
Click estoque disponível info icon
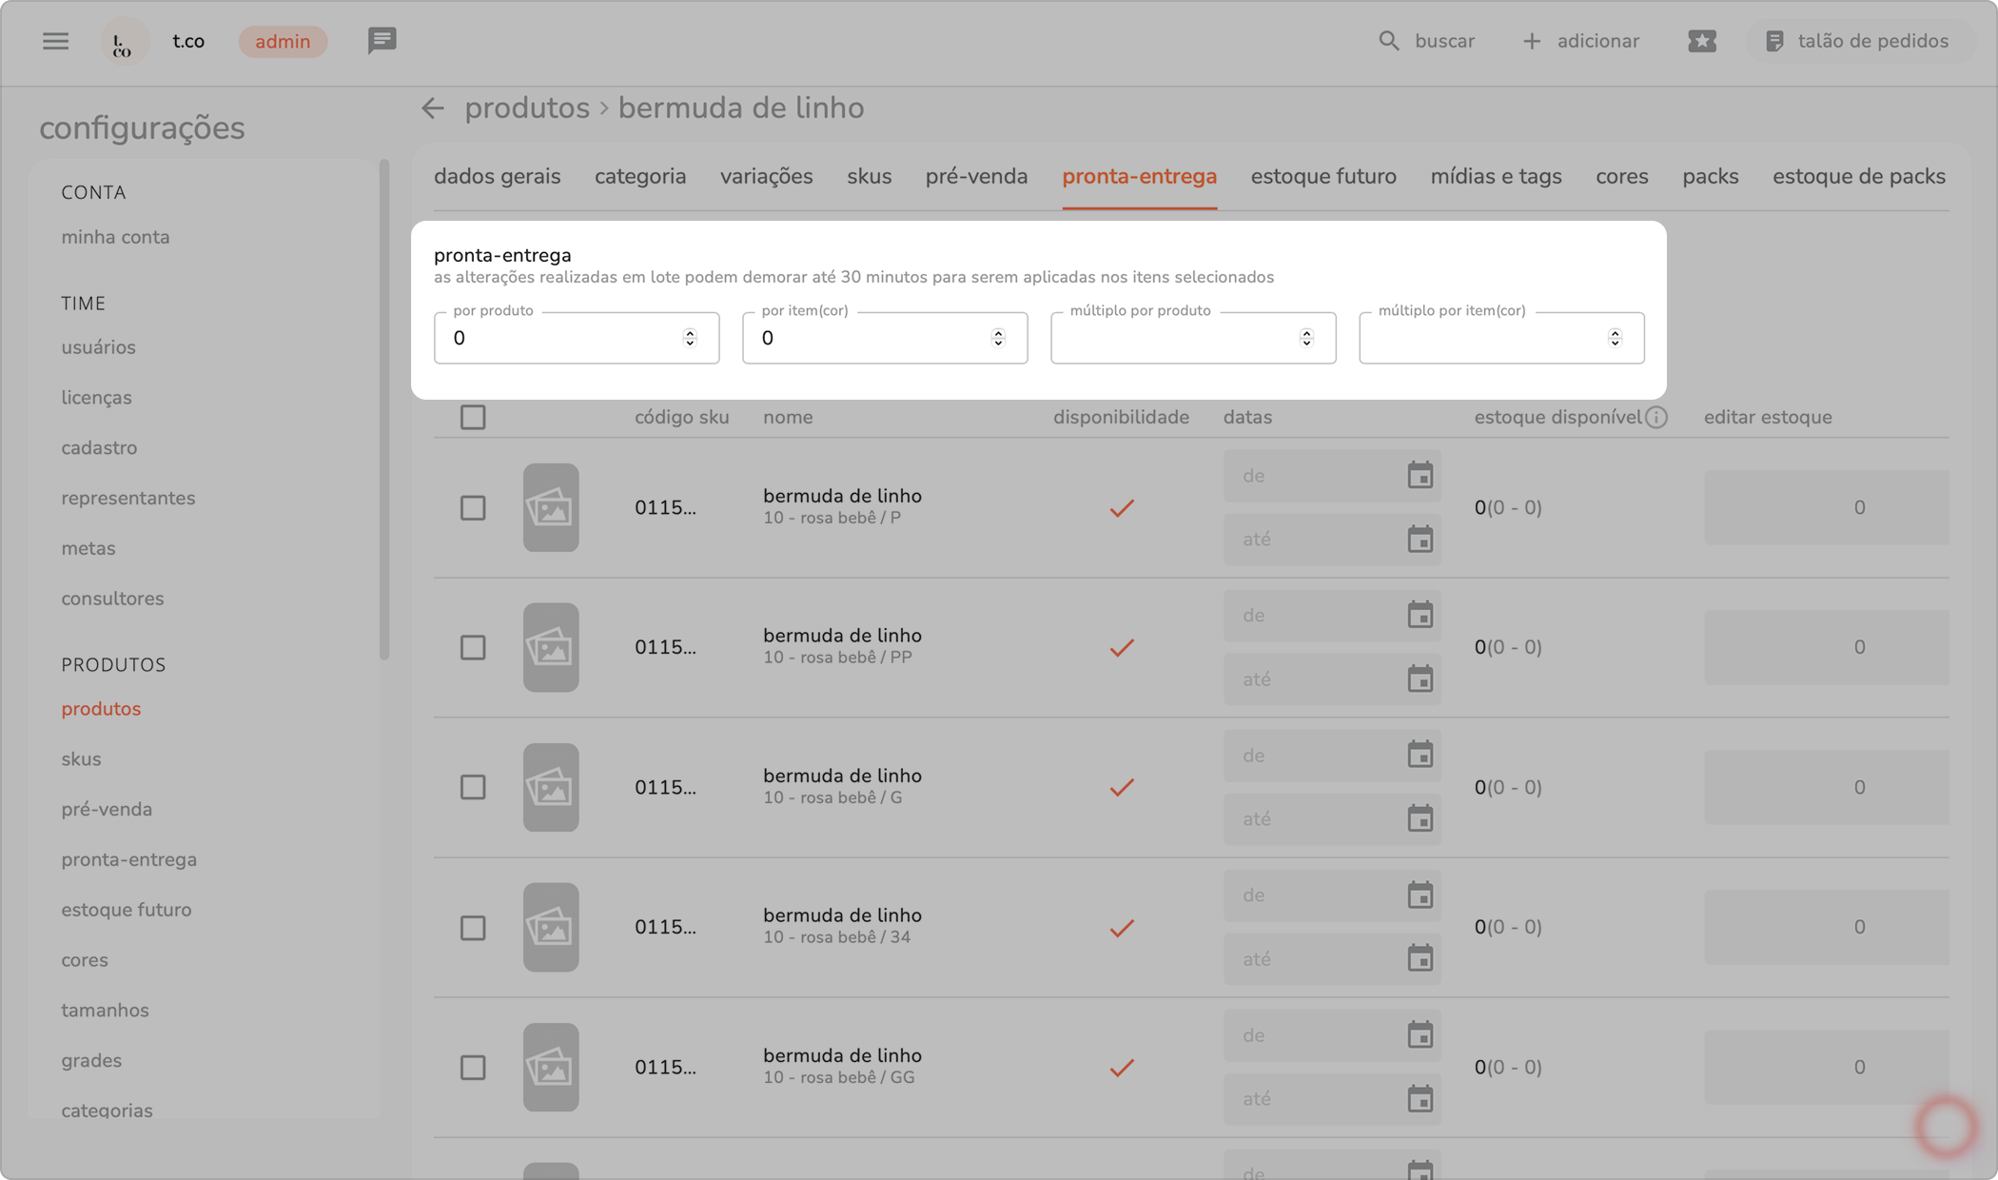(1656, 417)
